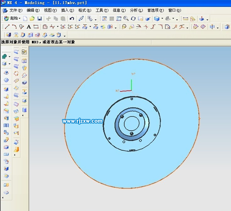Save the part with the floppy disk icon

coord(39,19)
